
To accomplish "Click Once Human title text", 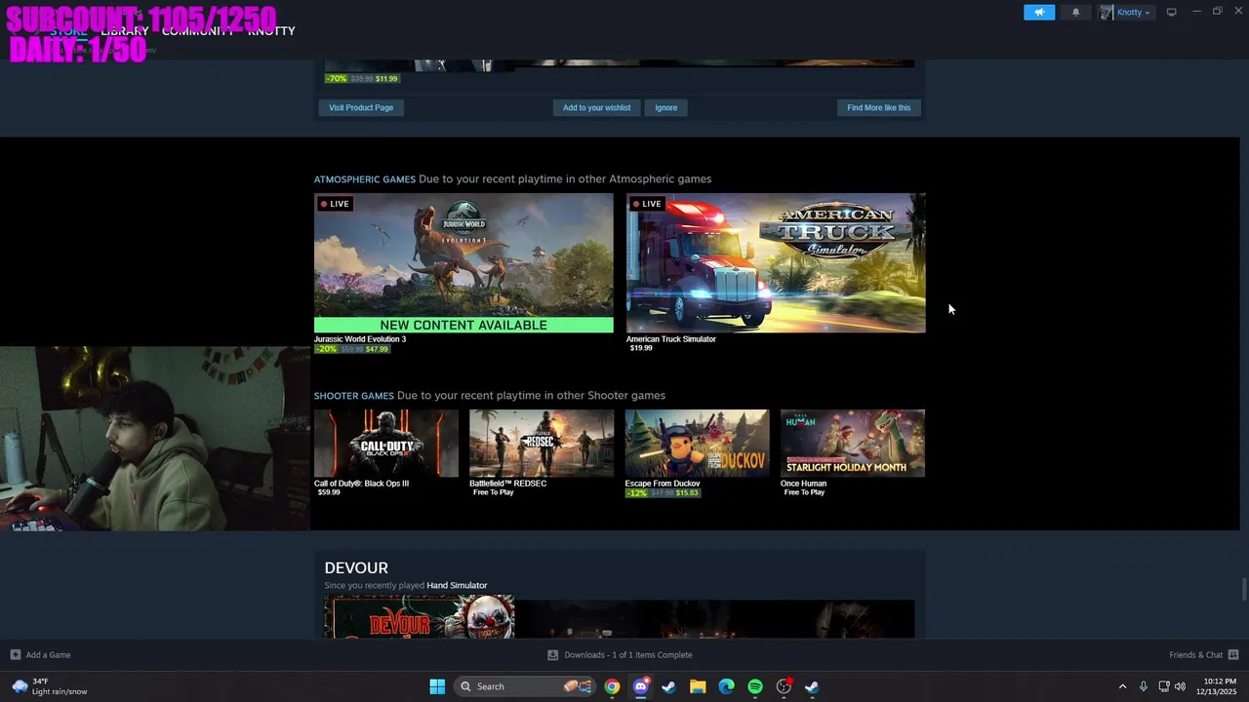I will 803,484.
